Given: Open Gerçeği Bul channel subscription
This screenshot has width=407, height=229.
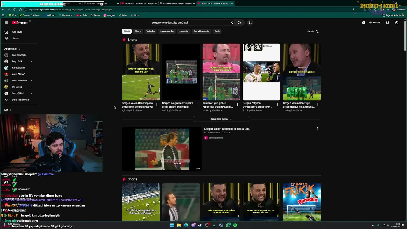Looking at the screenshot, I should point(17,93).
